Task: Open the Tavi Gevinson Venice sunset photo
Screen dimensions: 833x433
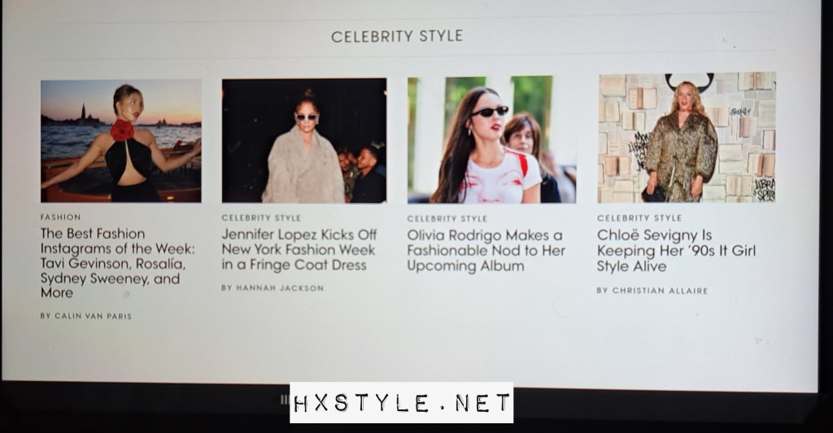Action: pos(121,141)
